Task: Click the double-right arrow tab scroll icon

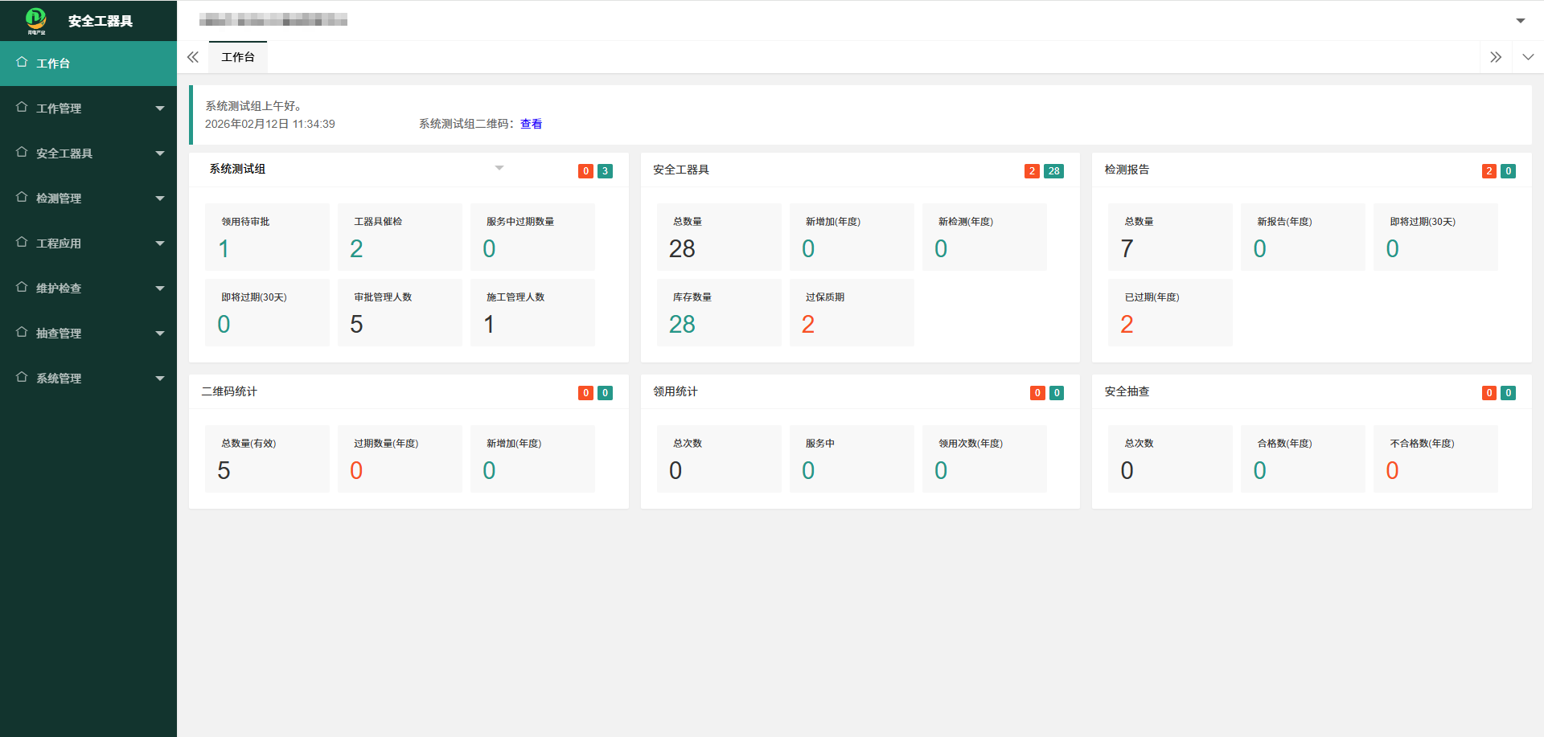Action: coord(1495,57)
